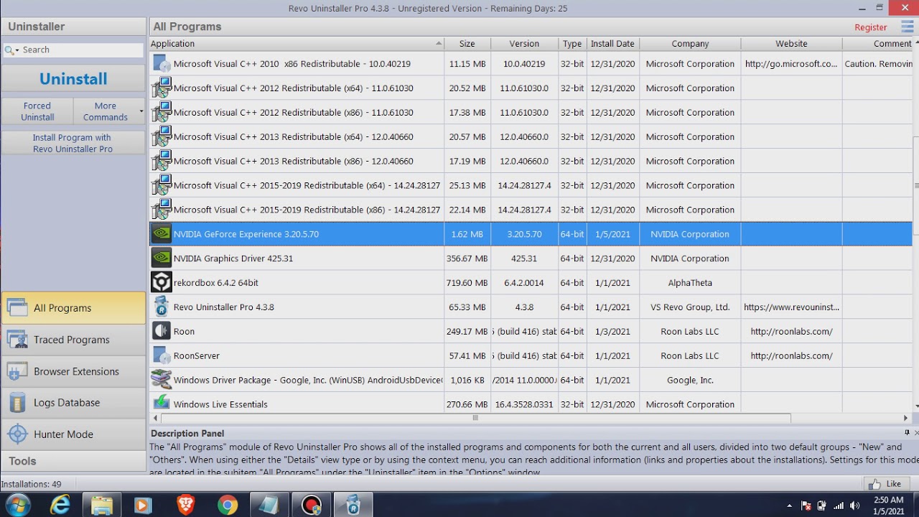
Task: Click the horizontal scrollbar thumb
Action: [475, 418]
